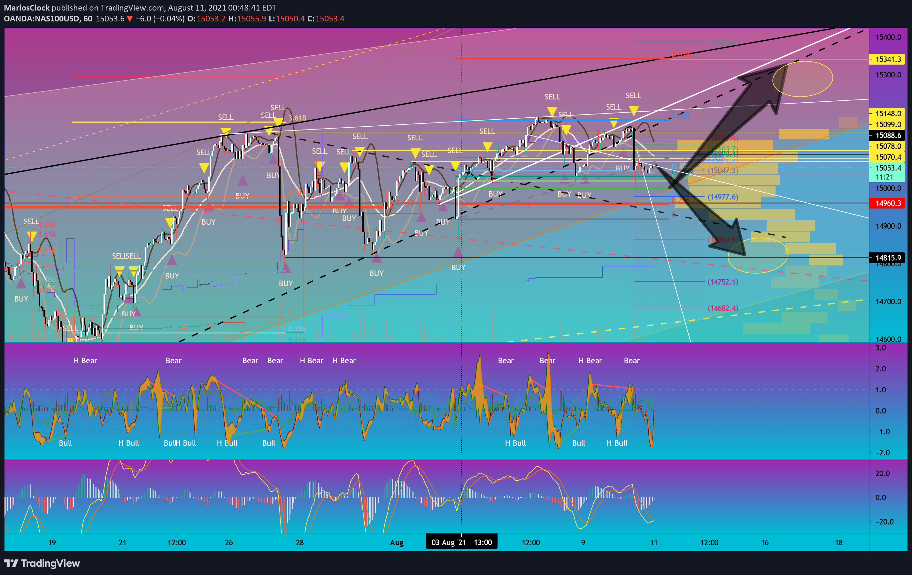
Task: Click the Aug label on the time axis
Action: [x=397, y=543]
